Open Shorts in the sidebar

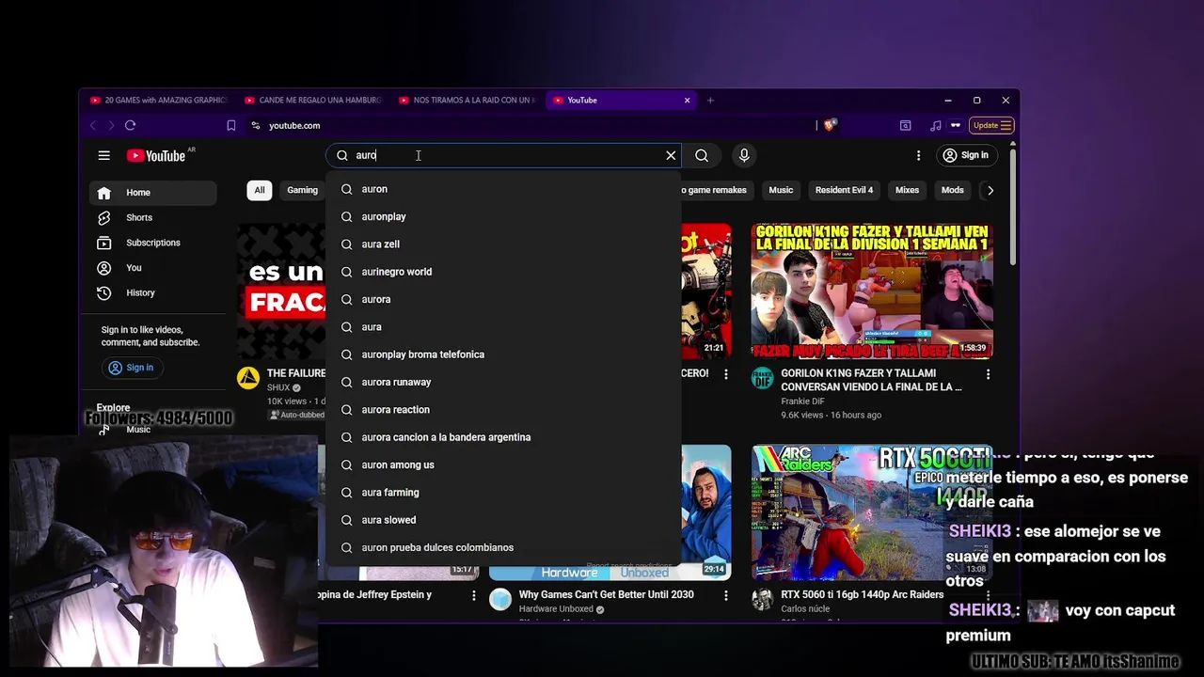pyautogui.click(x=153, y=217)
